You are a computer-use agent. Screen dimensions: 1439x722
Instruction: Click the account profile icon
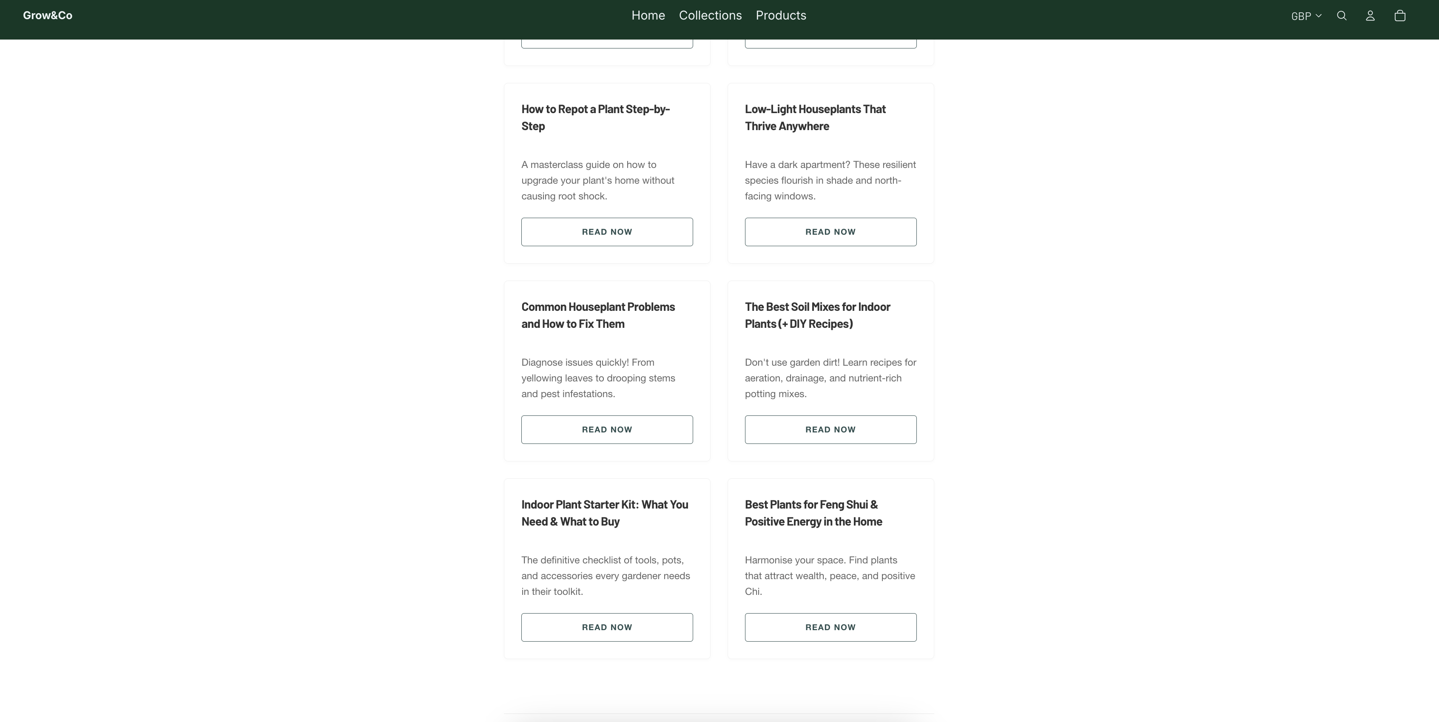point(1370,16)
